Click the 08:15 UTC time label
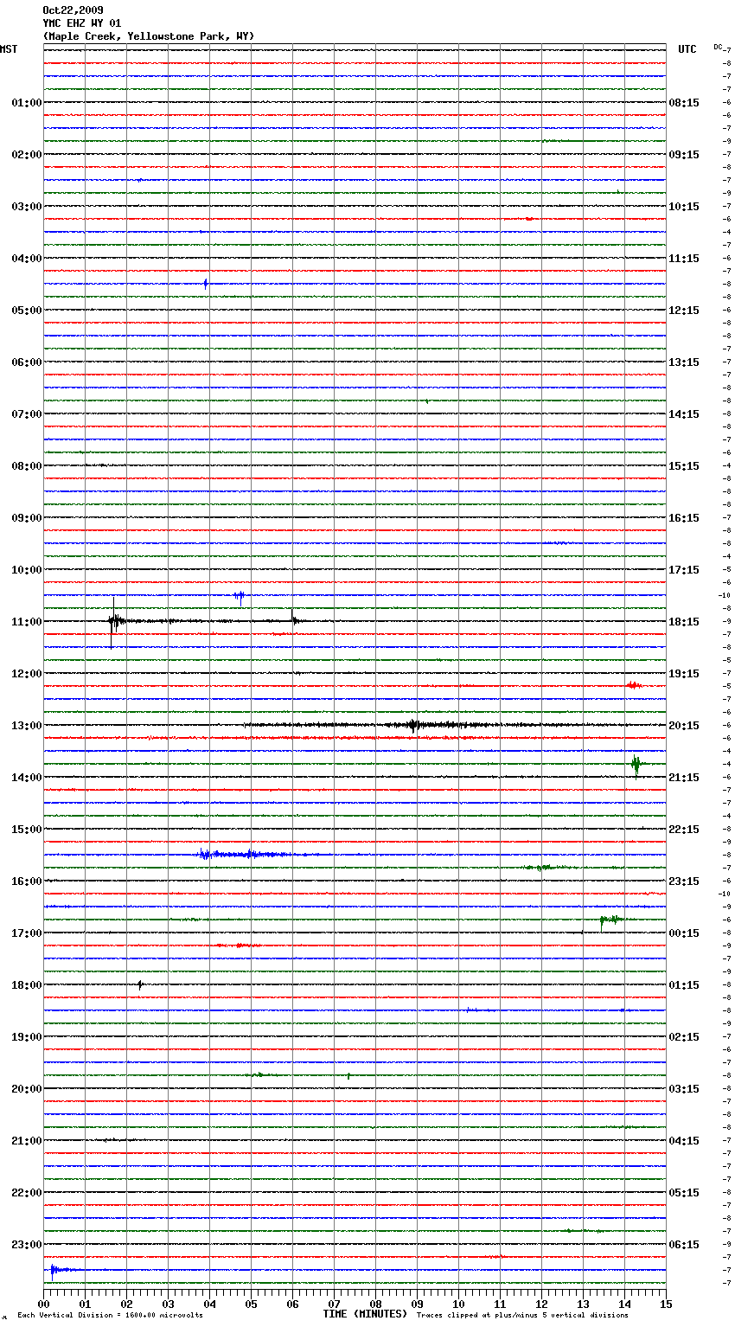 [684, 103]
